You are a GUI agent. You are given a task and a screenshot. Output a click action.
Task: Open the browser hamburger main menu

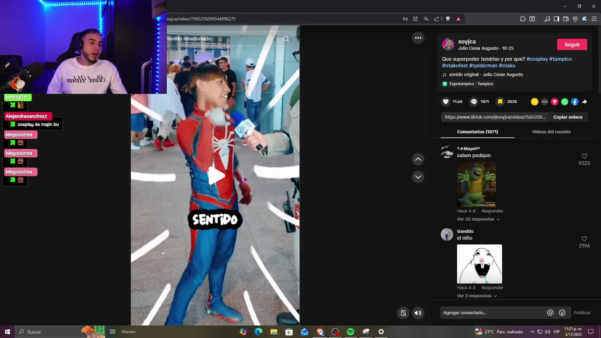click(x=594, y=19)
